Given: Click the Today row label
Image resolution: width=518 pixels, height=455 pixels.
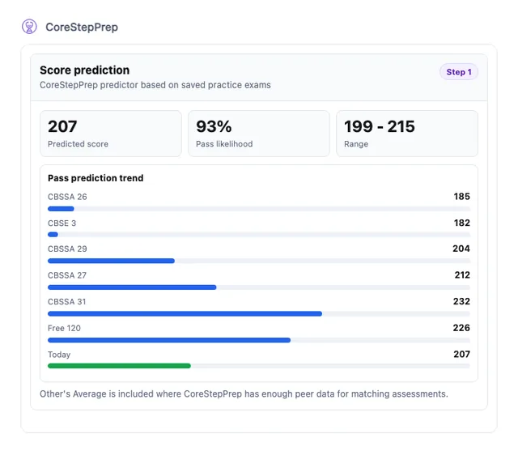Looking at the screenshot, I should tap(59, 355).
